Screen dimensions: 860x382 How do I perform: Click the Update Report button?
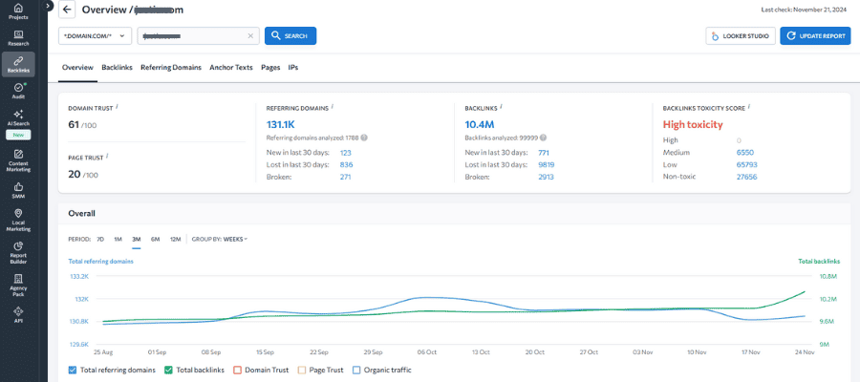click(x=815, y=35)
